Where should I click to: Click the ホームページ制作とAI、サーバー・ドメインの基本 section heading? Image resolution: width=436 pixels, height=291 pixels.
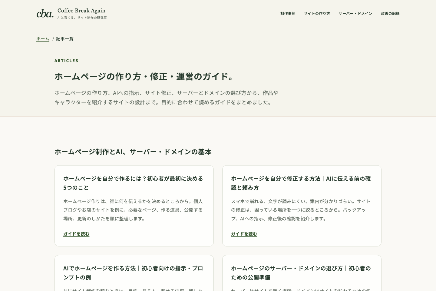[133, 152]
